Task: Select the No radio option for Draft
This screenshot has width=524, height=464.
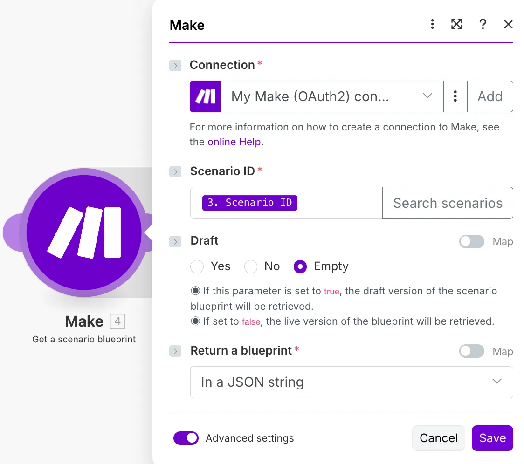Action: pyautogui.click(x=251, y=266)
